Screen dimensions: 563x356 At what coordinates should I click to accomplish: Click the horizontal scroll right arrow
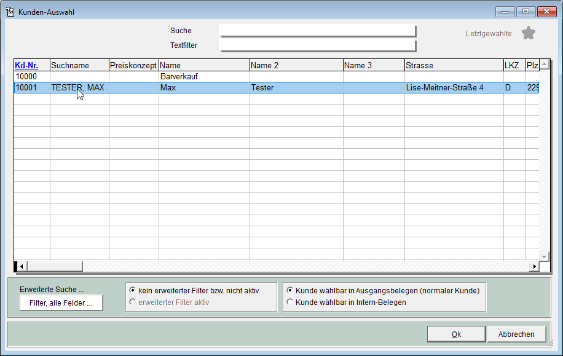pos(534,267)
